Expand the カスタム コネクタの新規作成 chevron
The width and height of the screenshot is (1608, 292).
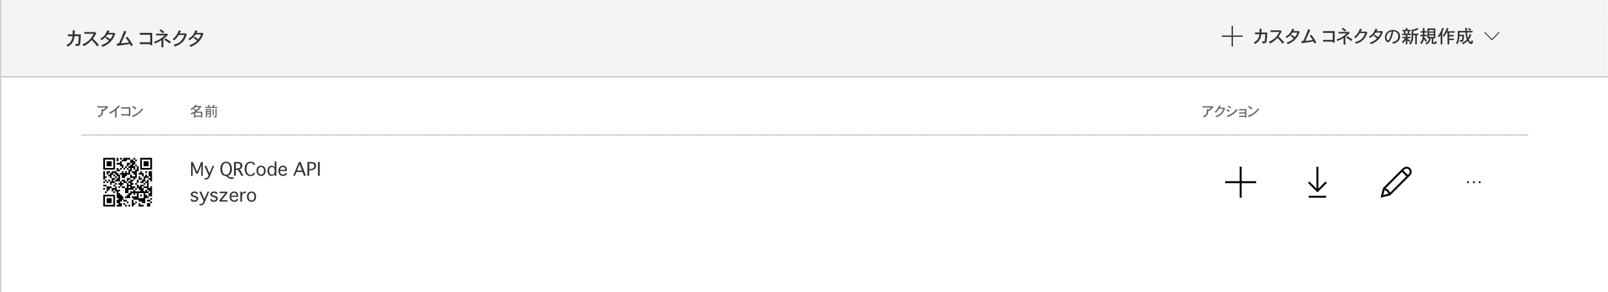(x=1492, y=37)
